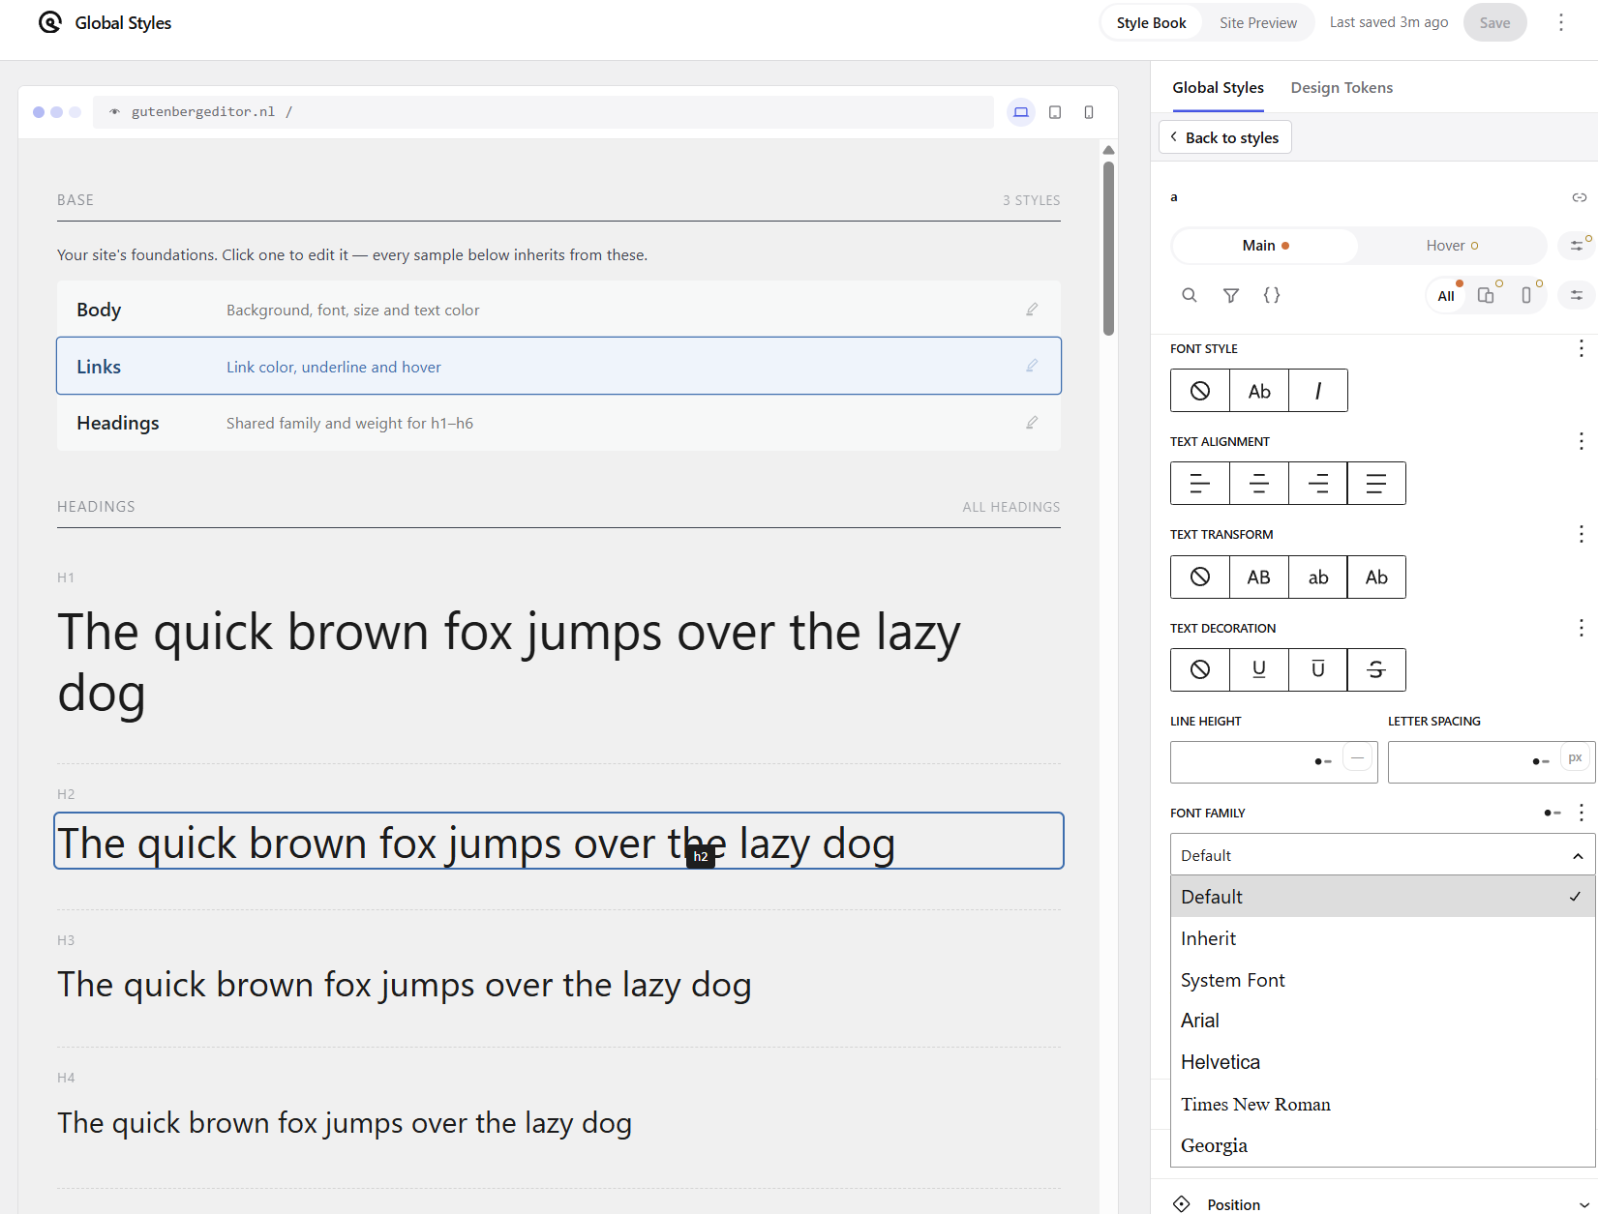Click the Save button
This screenshot has height=1214, width=1598.
(1494, 22)
